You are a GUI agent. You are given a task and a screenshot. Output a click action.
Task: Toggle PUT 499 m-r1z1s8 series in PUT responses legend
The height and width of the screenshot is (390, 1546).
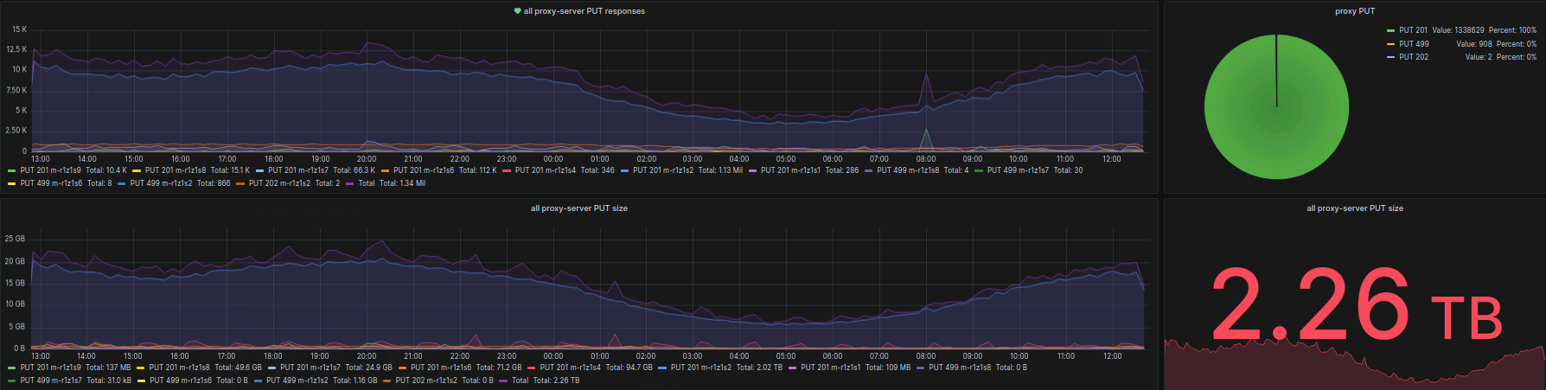click(908, 170)
